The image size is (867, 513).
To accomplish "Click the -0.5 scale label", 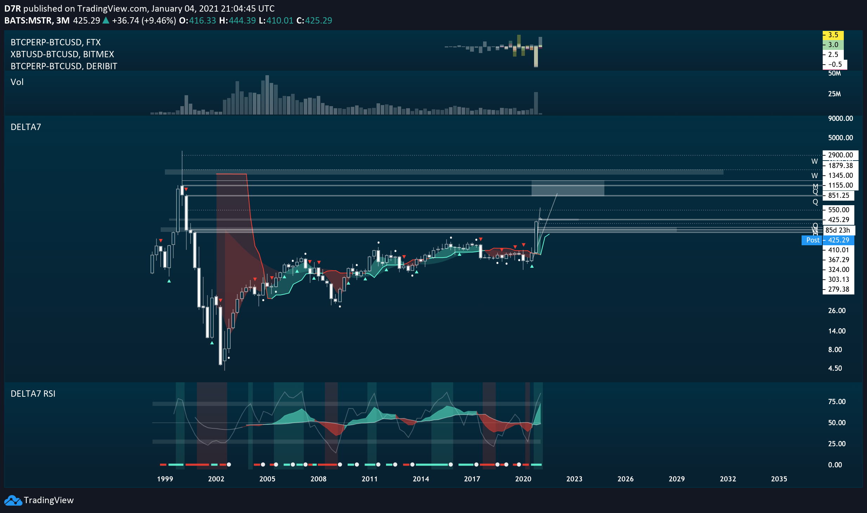I will click(x=835, y=64).
